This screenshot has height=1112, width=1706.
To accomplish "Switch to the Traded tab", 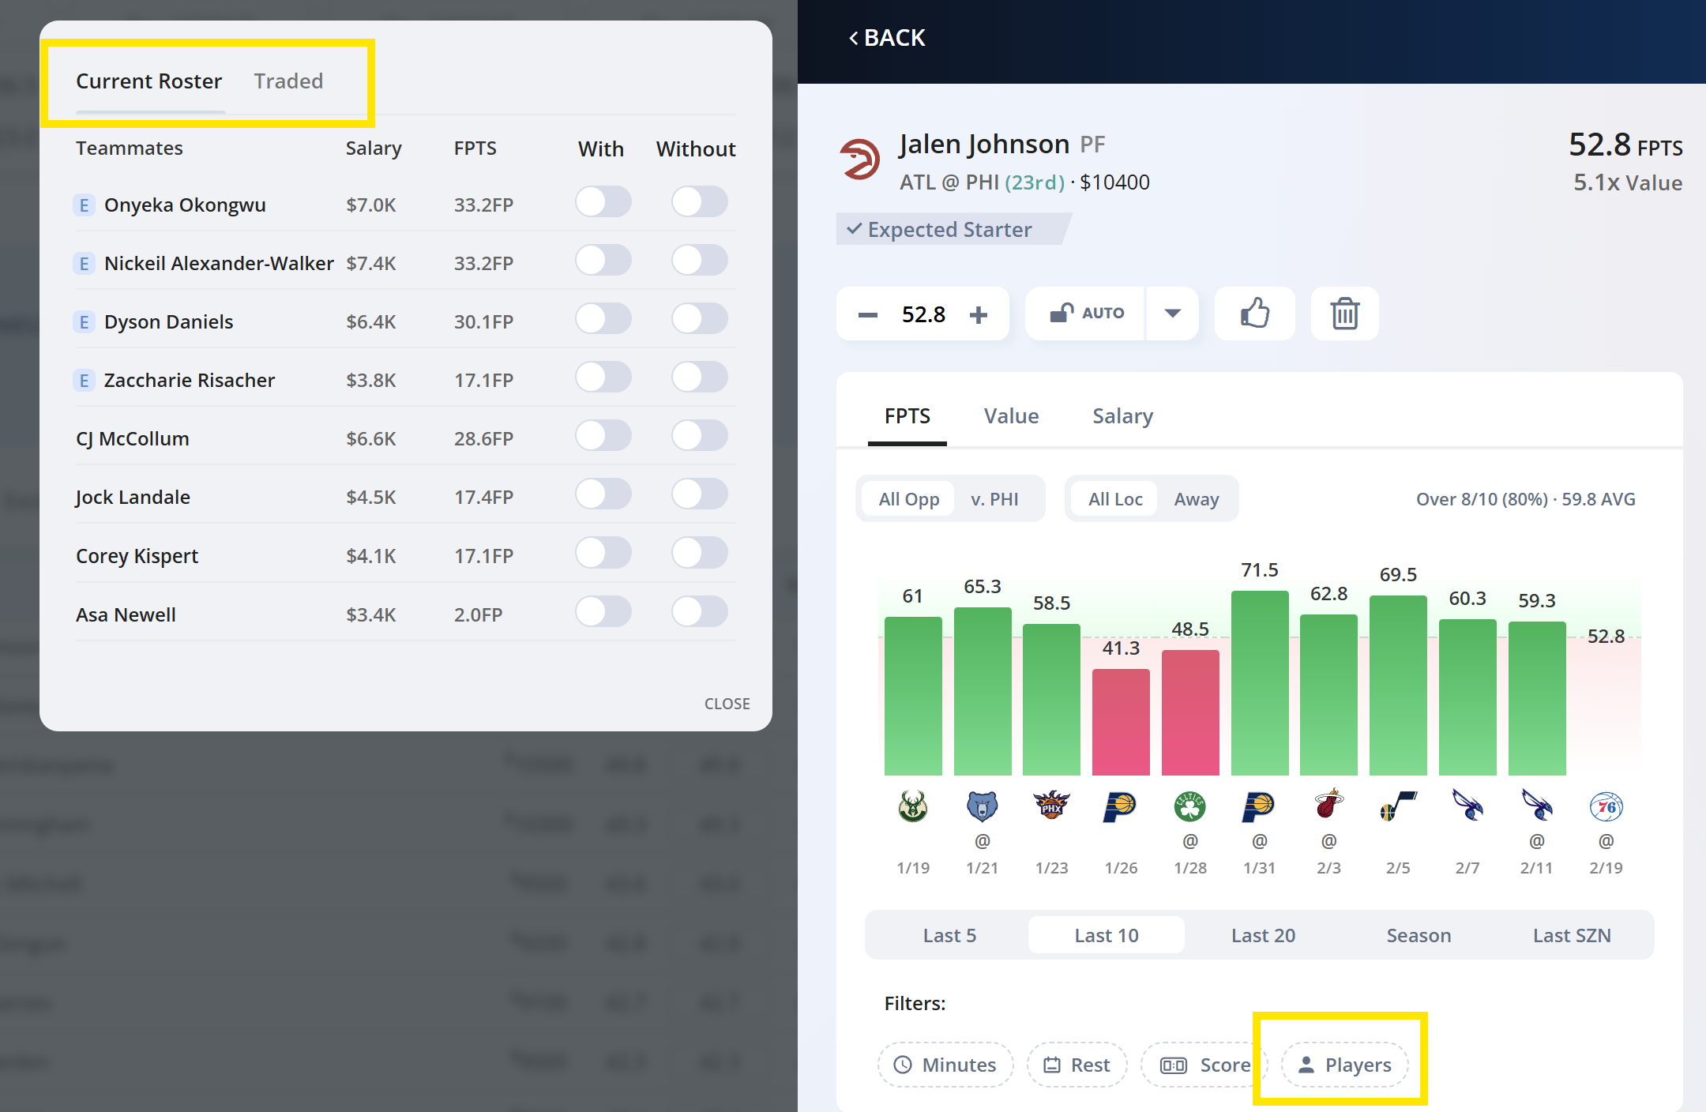I will [288, 81].
